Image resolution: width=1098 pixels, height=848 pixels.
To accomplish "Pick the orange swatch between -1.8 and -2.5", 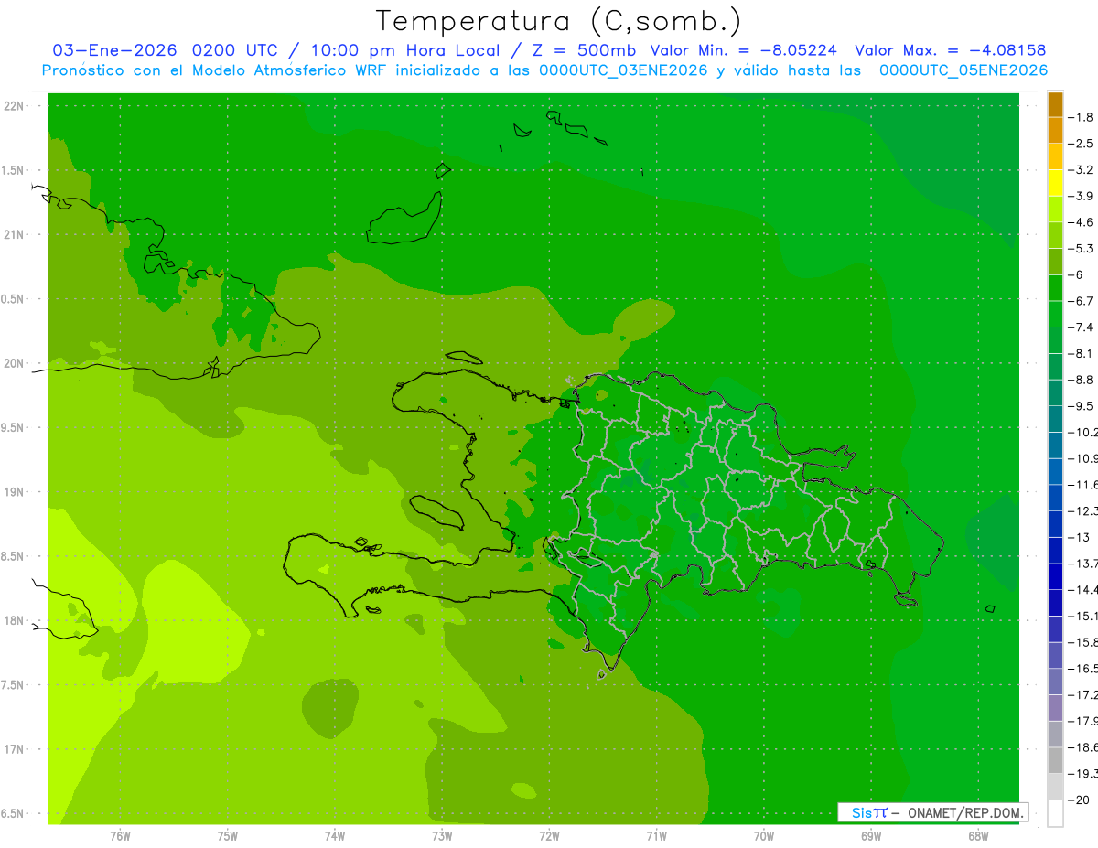I will [x=1055, y=130].
